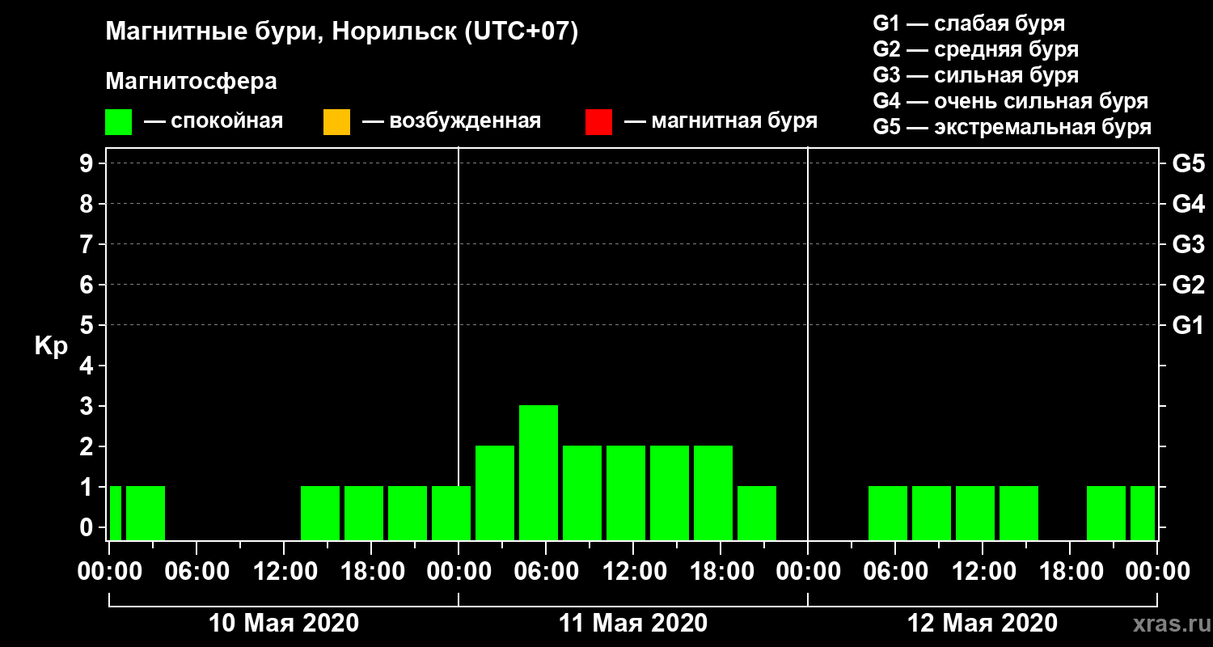Viewport: 1213px width, 647px height.
Task: Click the 18:00 time label under 11 May
Action: tap(721, 572)
